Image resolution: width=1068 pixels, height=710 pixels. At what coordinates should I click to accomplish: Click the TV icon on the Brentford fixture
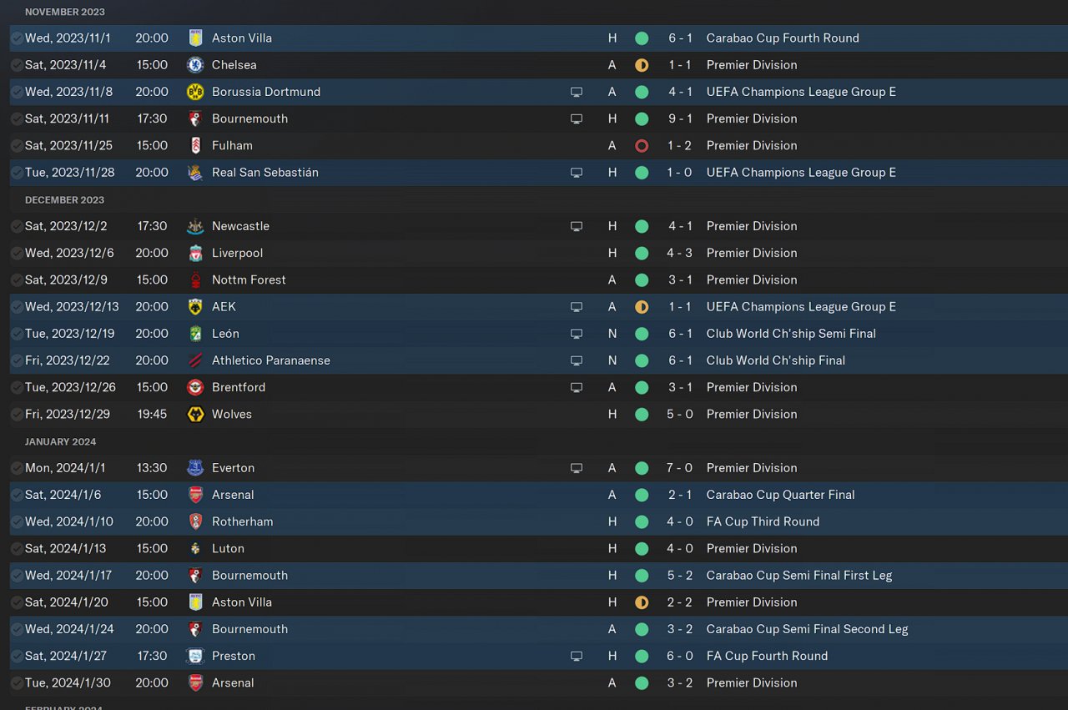(576, 387)
